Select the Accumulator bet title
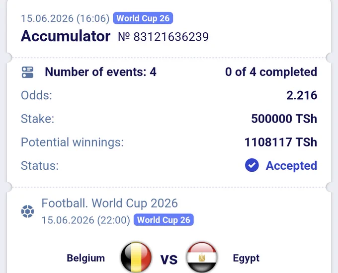 pos(66,36)
